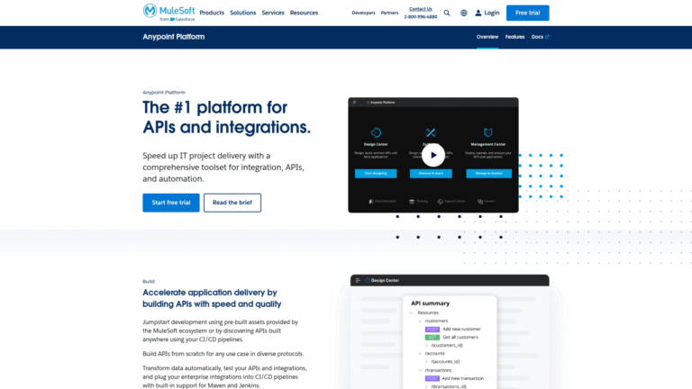Click the Design Center icon in video

click(376, 132)
